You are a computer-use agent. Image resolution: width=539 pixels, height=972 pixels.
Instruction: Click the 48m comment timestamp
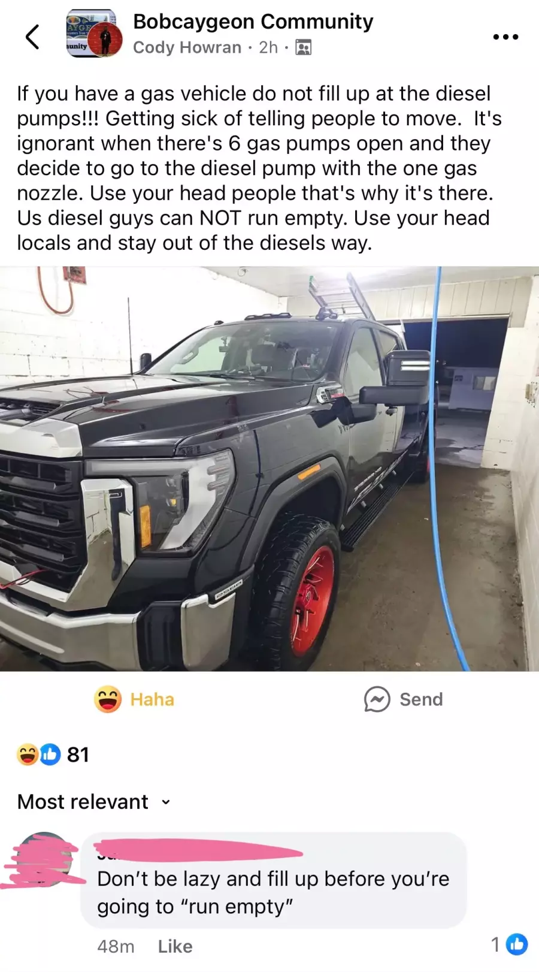coord(116,946)
